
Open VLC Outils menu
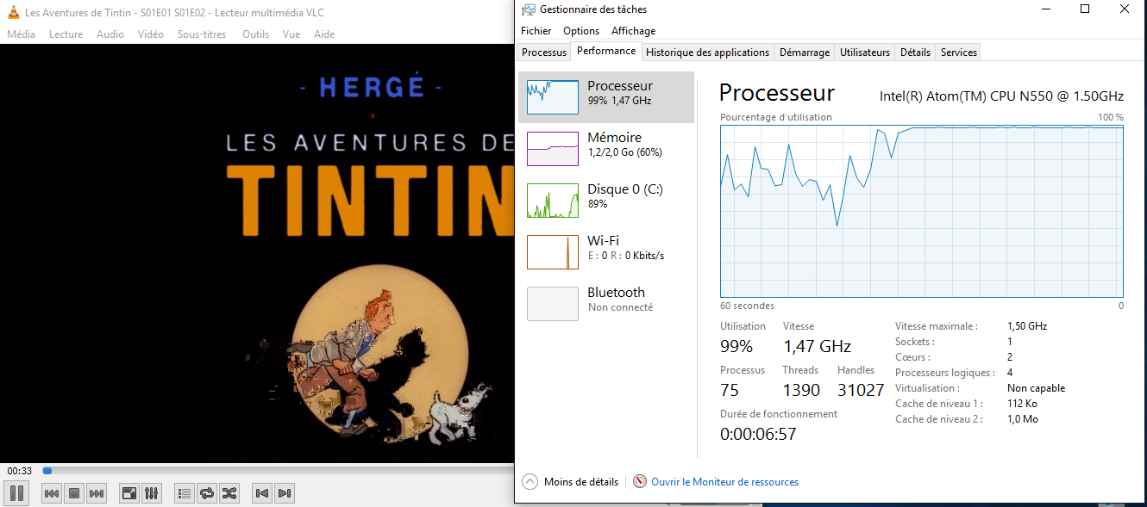(256, 34)
